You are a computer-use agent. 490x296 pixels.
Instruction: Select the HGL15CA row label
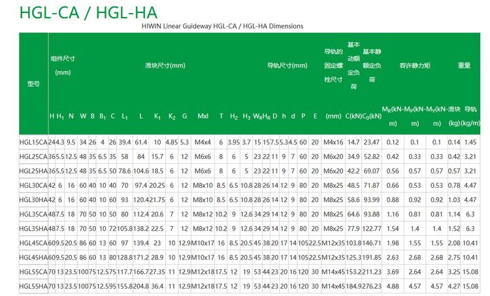click(33, 142)
